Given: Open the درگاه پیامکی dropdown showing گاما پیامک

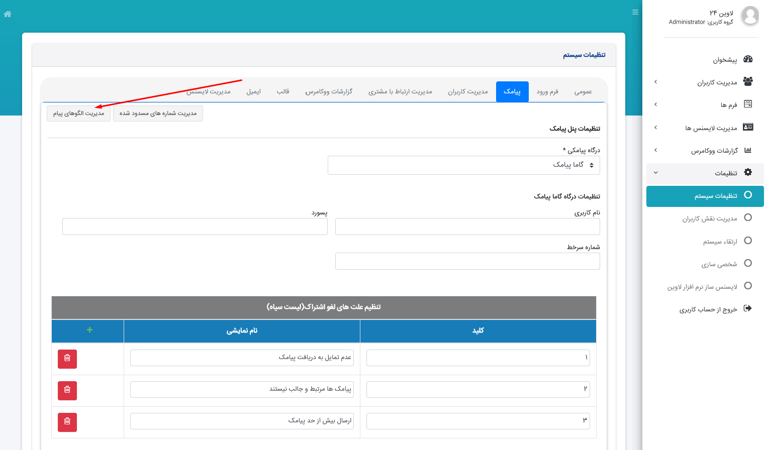Looking at the screenshot, I should (x=463, y=165).
